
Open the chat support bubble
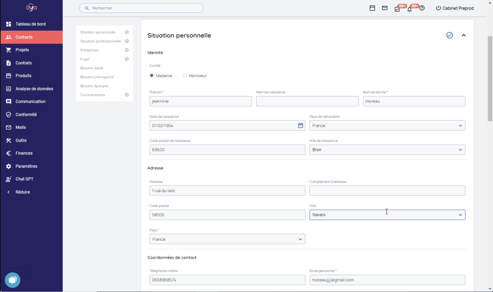[13, 280]
